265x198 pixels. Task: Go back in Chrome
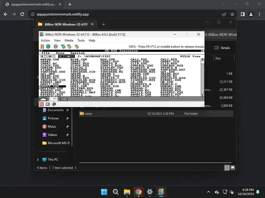click(6, 14)
